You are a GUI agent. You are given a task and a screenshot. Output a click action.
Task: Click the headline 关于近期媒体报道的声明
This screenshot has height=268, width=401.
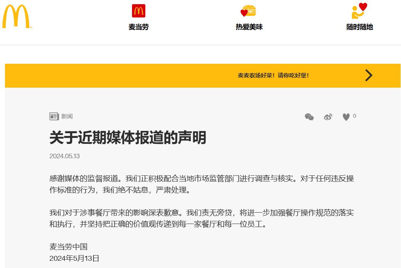click(x=127, y=137)
